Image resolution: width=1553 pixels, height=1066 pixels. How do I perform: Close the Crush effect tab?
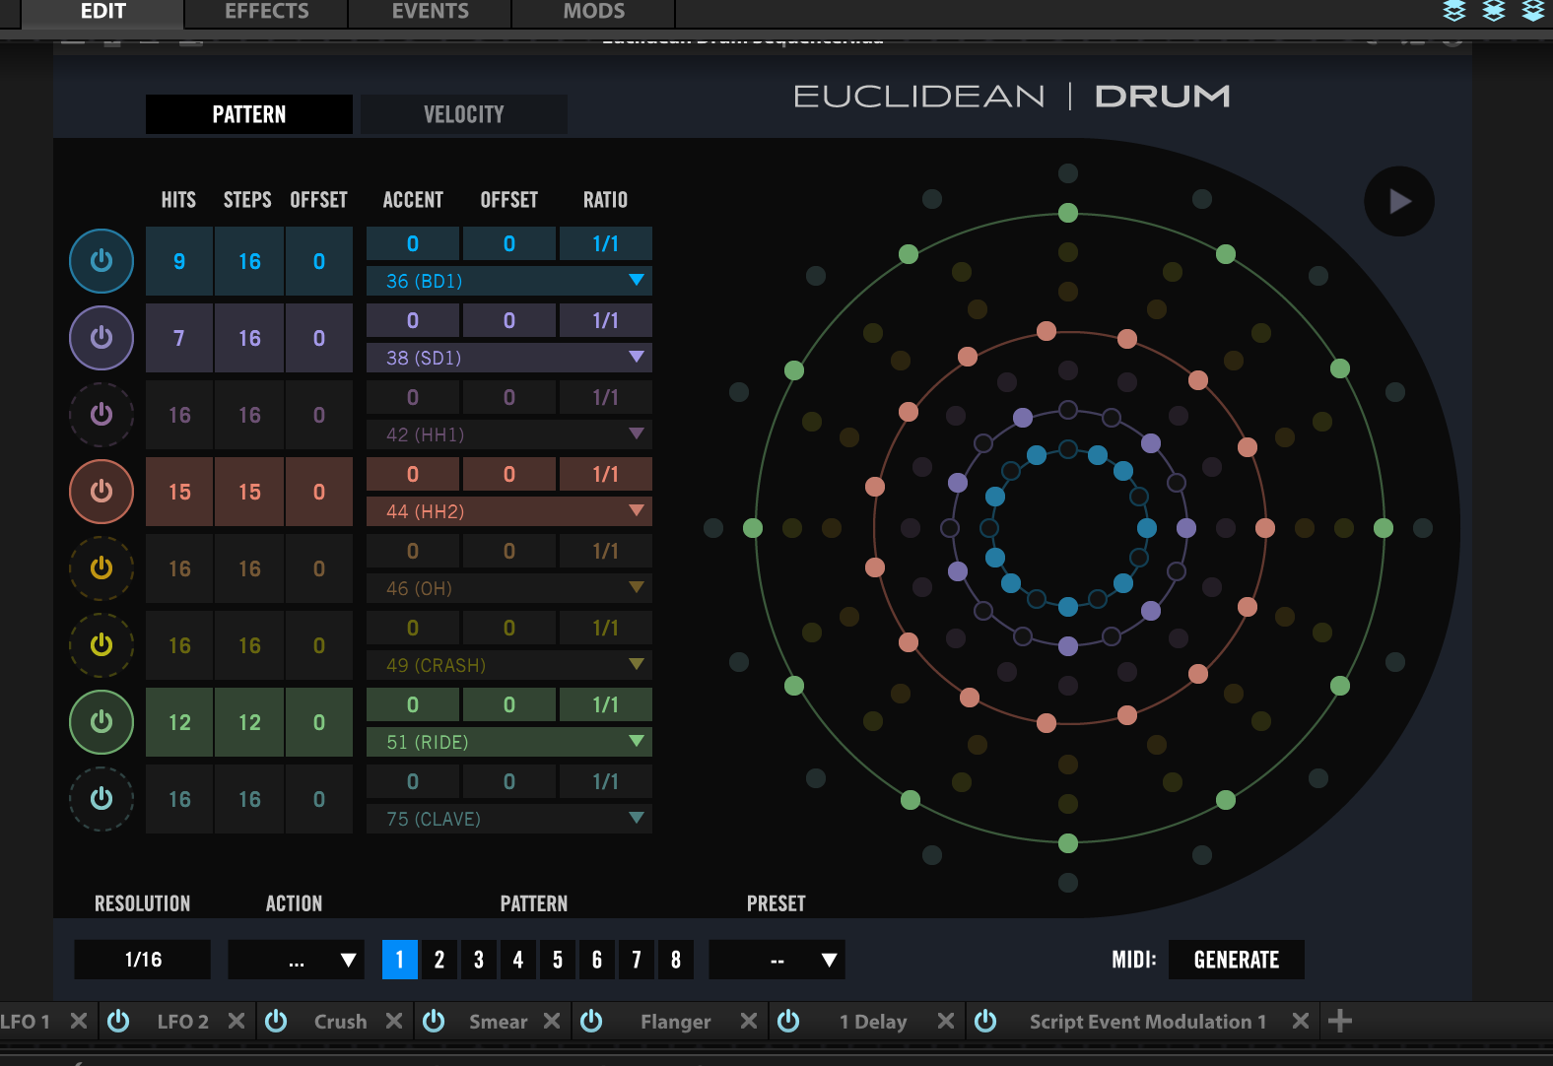click(394, 1021)
